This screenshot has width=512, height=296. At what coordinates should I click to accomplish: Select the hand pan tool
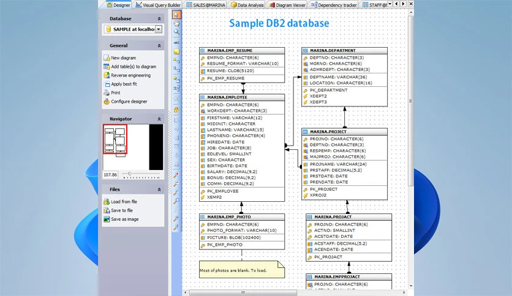pyautogui.click(x=176, y=23)
